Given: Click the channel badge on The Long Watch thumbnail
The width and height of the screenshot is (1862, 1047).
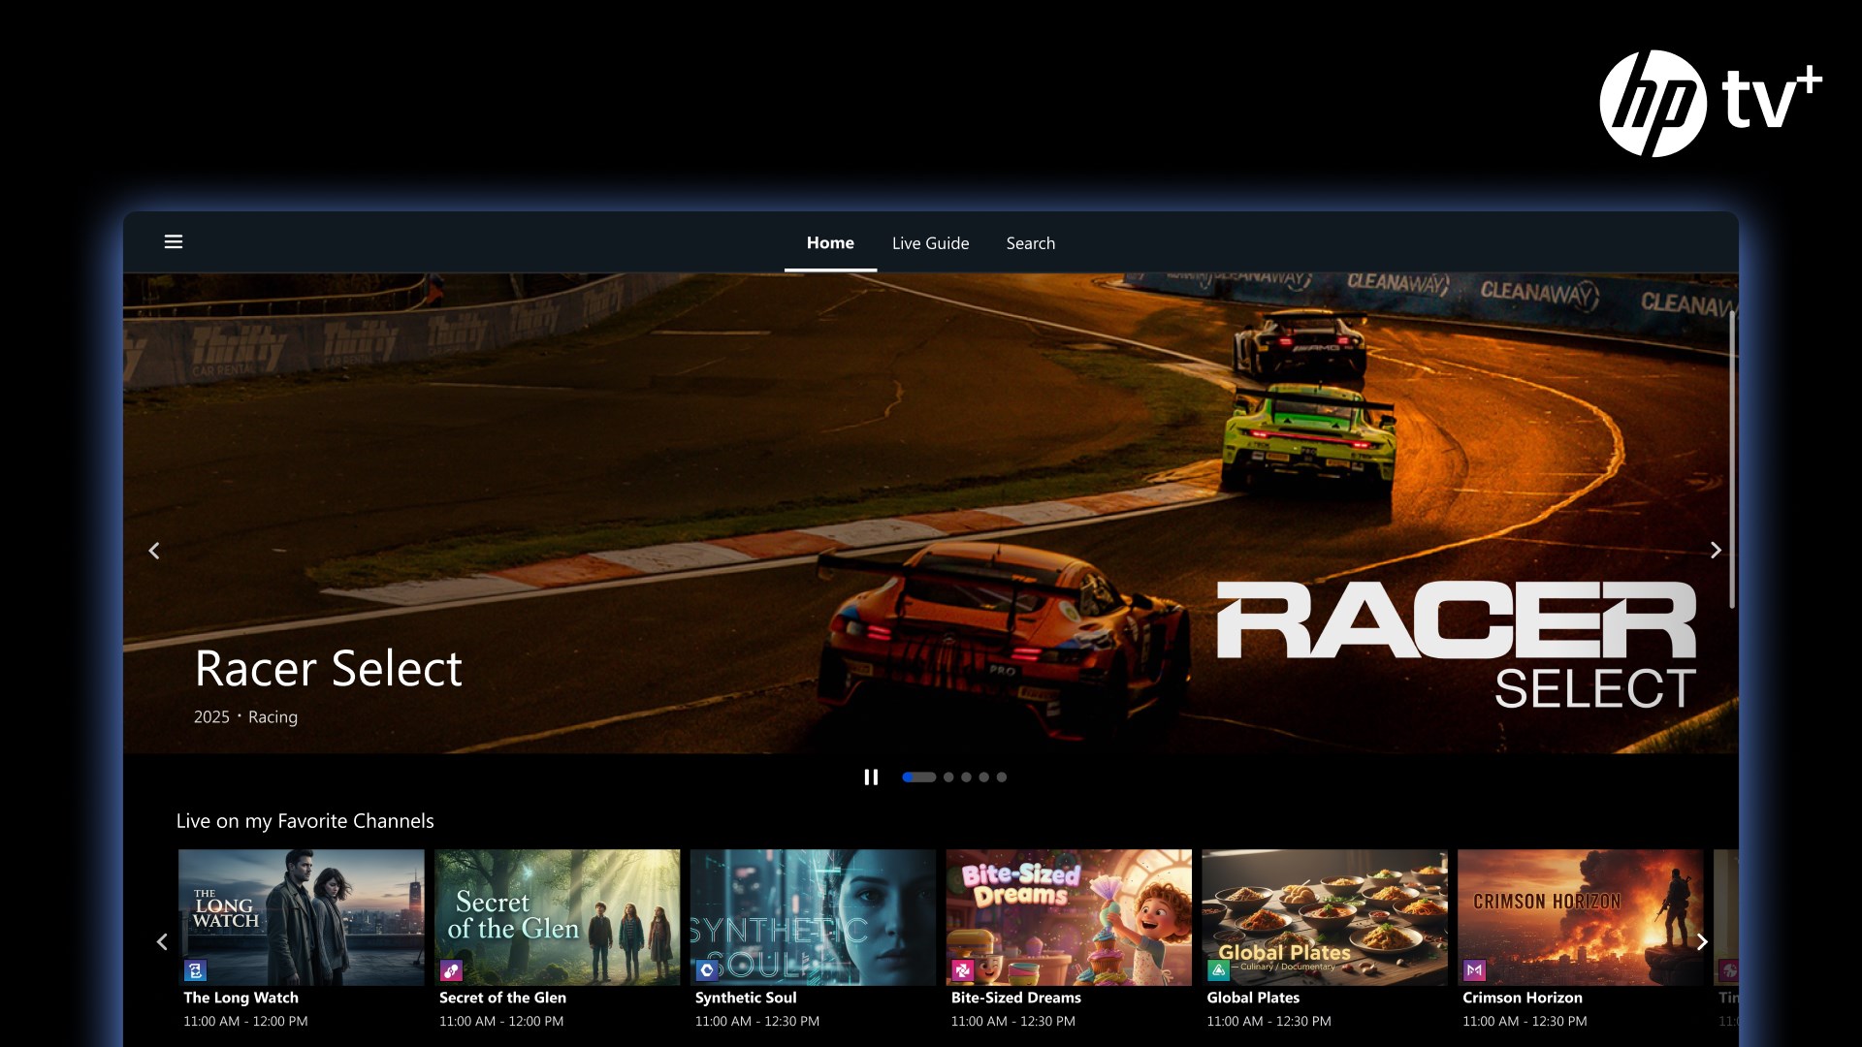Looking at the screenshot, I should coord(195,970).
